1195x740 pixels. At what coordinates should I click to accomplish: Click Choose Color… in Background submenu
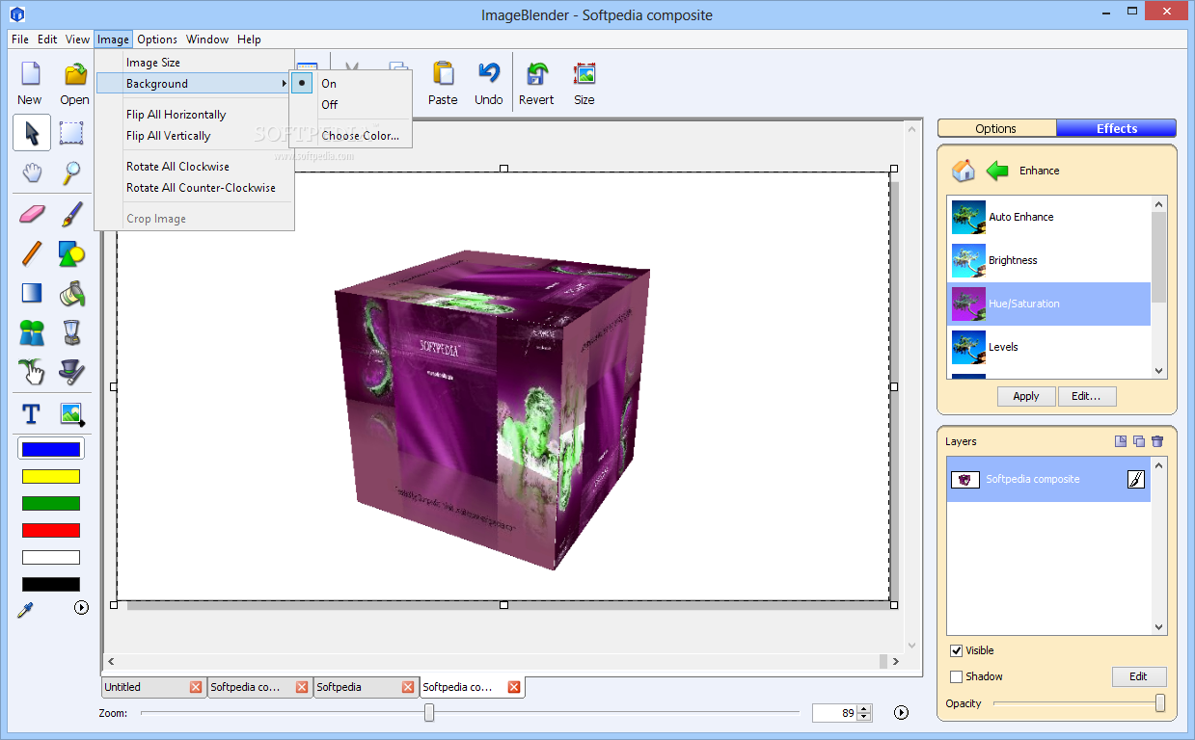tap(351, 136)
